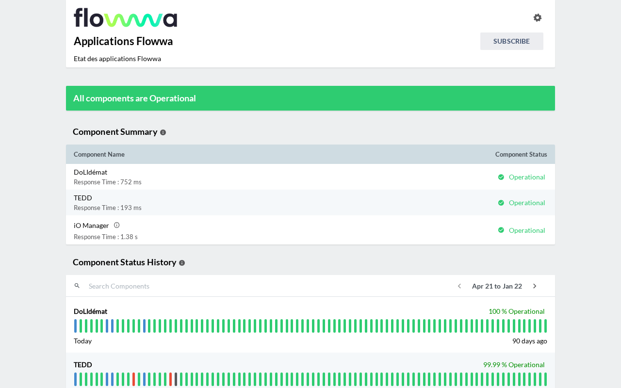The height and width of the screenshot is (388, 621).
Task: Click the SUBSCRIBE button
Action: (x=512, y=41)
